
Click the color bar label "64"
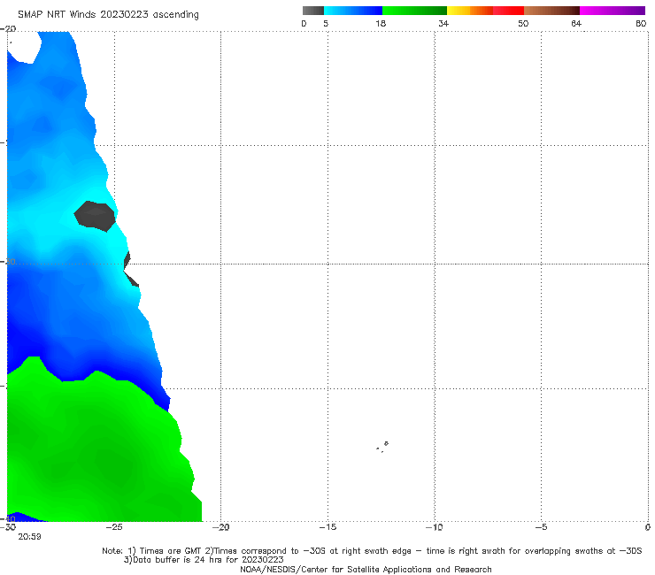[x=576, y=24]
